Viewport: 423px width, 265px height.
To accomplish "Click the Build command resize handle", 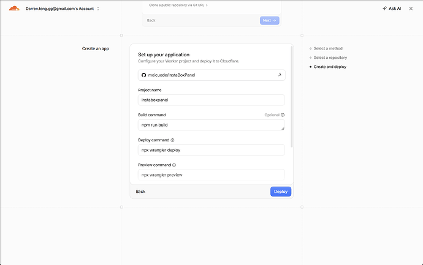I will (283, 129).
